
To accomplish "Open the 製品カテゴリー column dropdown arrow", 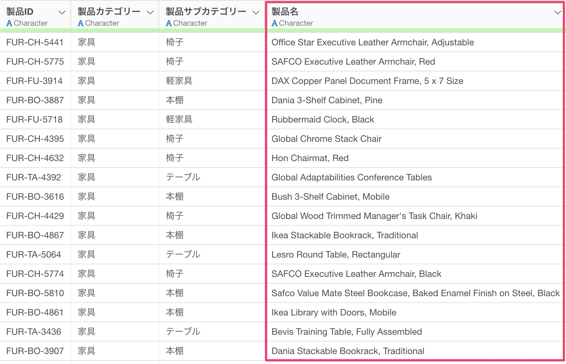I will coord(150,13).
